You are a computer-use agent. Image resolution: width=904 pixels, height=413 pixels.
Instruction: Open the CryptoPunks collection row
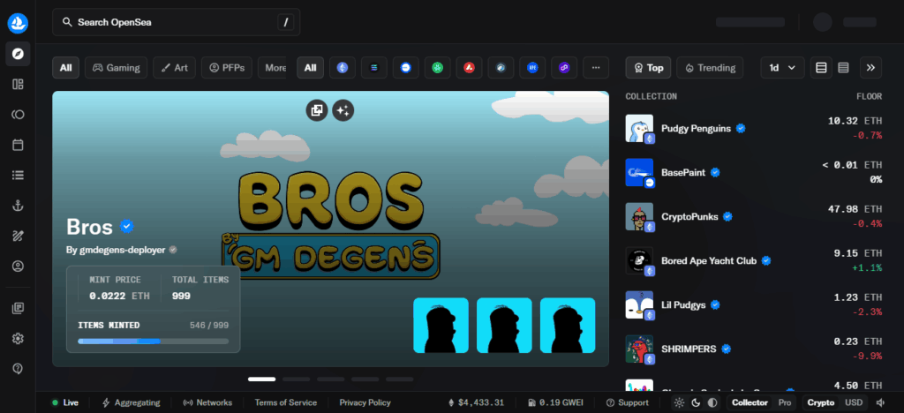click(754, 216)
